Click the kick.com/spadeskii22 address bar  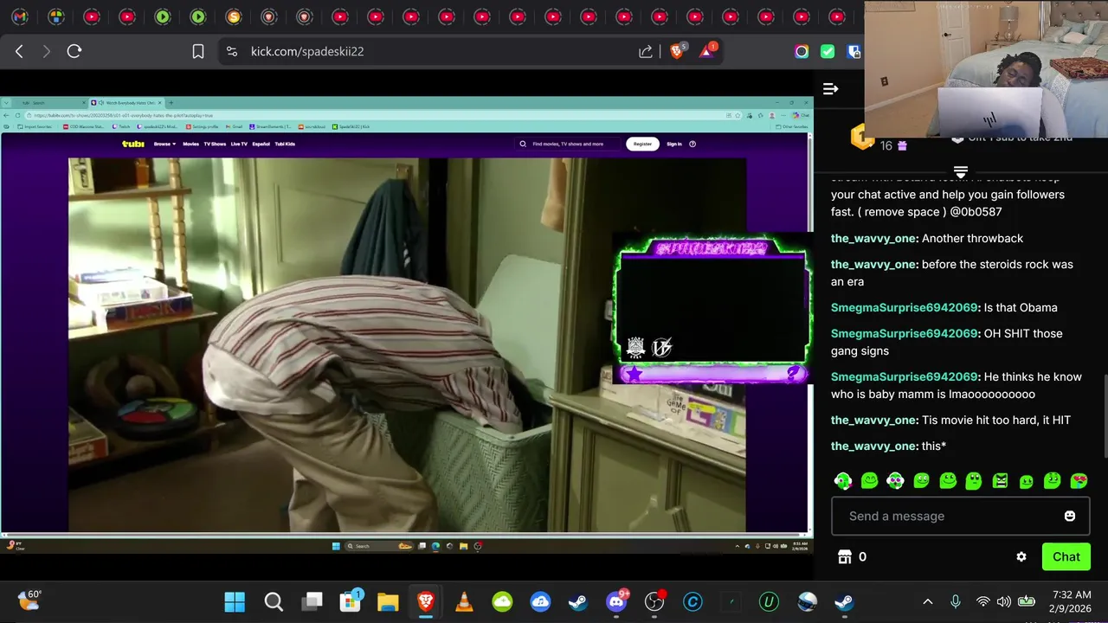[307, 51]
